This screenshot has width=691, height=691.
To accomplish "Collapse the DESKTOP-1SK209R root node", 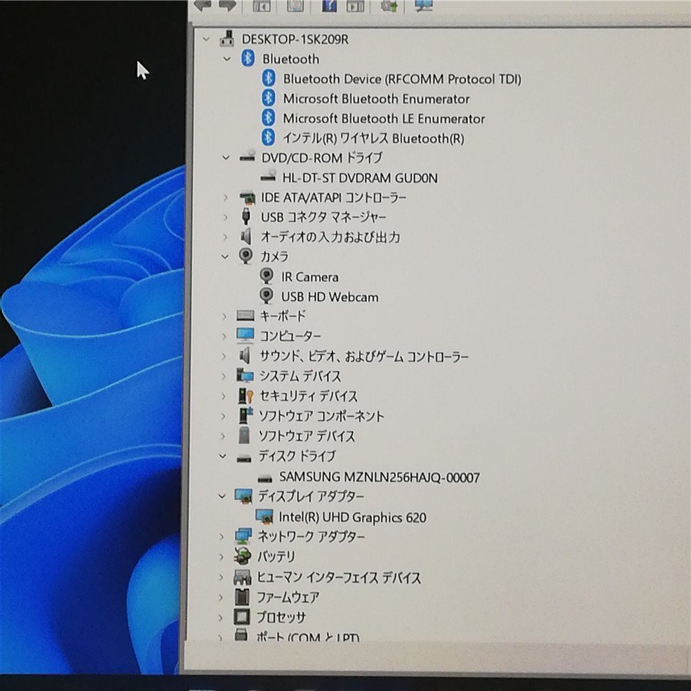I will click(x=206, y=39).
